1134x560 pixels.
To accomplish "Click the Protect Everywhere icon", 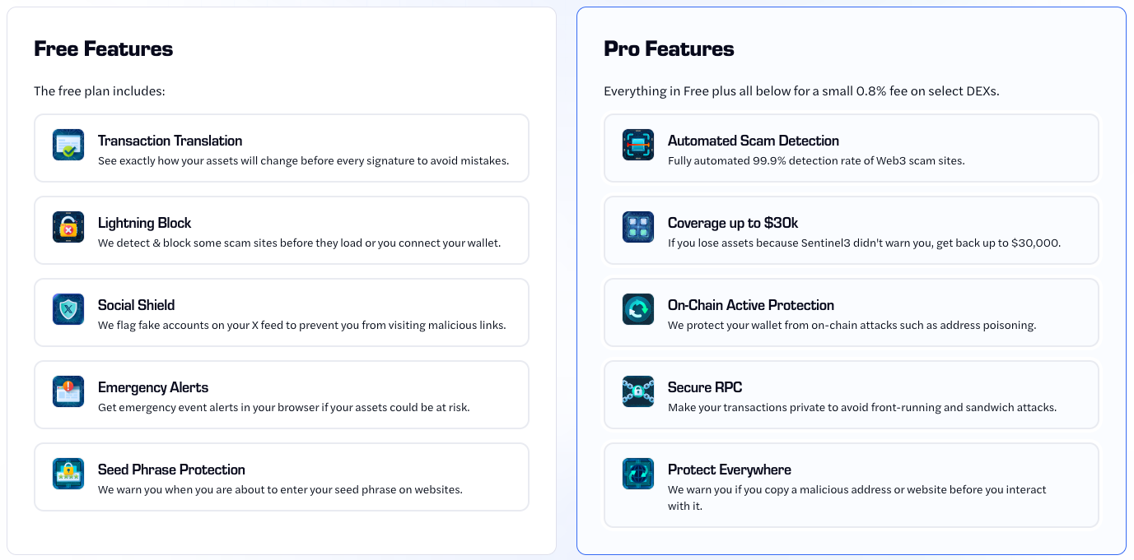I will point(638,474).
